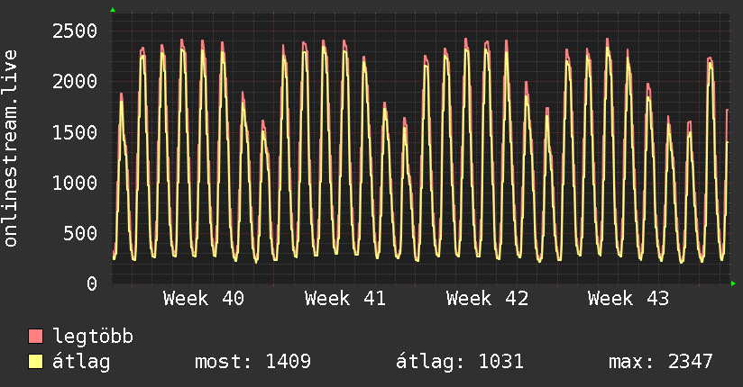The image size is (743, 387).
Task: Click the Week 43 axis label
Action: pos(628,299)
